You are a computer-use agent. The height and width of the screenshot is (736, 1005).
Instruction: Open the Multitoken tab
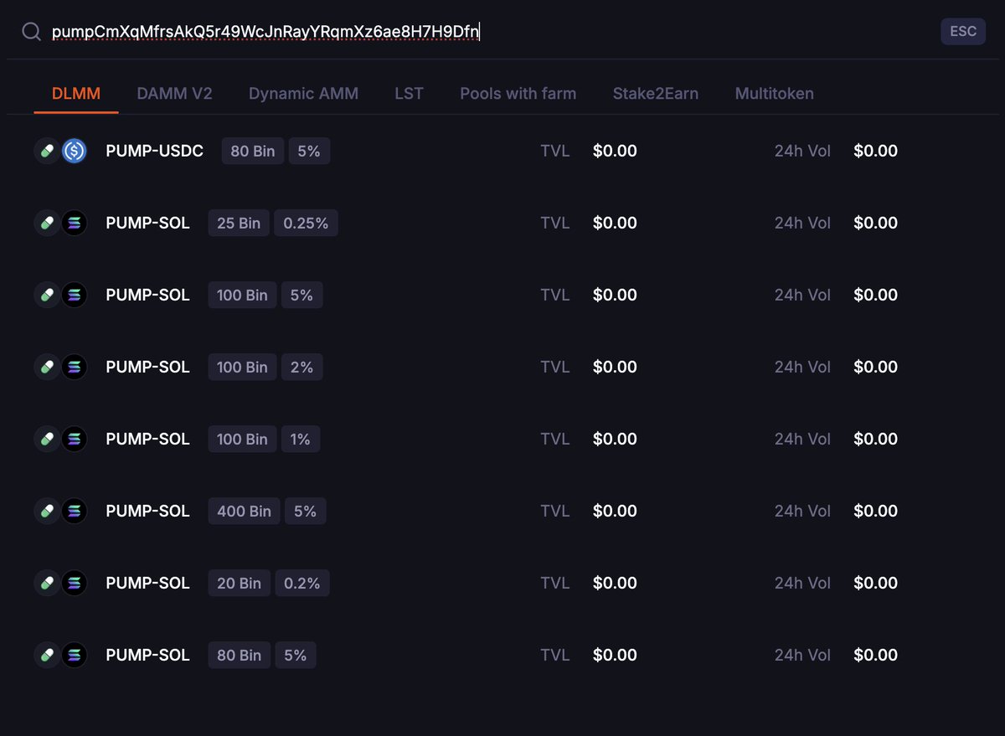(774, 94)
